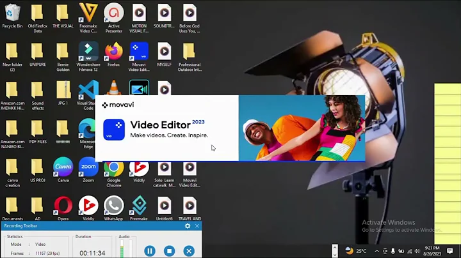
Task: Select the MYSELF video file
Action: 164,55
